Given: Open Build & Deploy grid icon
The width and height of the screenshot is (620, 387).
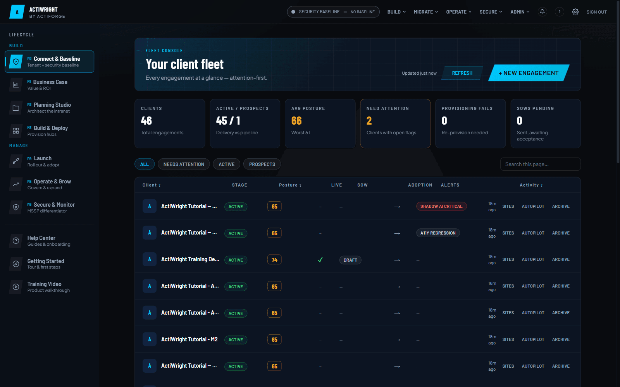Looking at the screenshot, I should click(16, 131).
